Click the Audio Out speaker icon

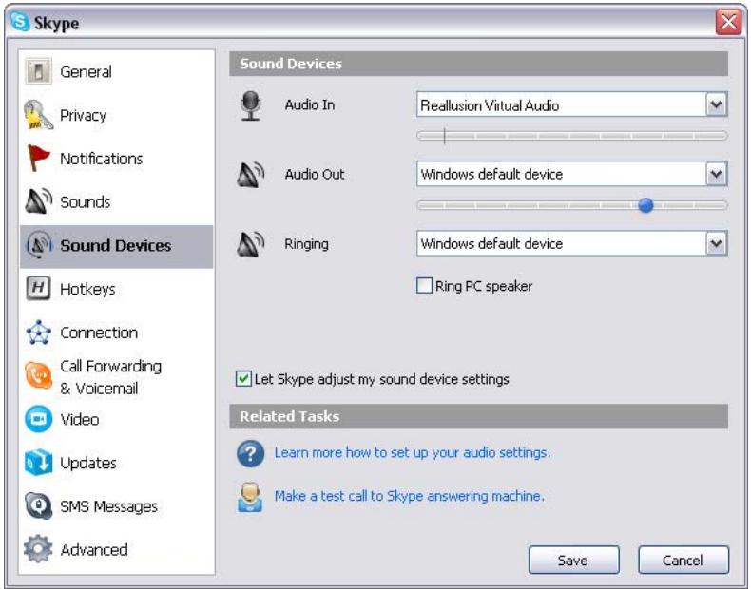[251, 175]
